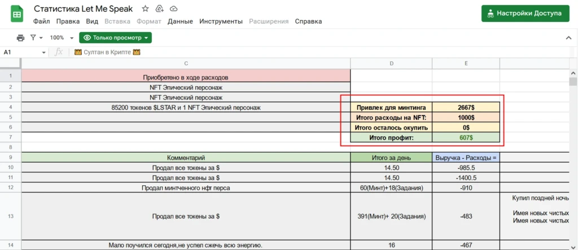
Task: Click the cell Итого расходы на NFT:
Action: (391, 118)
